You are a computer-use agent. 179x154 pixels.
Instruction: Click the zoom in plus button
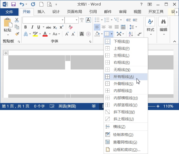coord(158,106)
